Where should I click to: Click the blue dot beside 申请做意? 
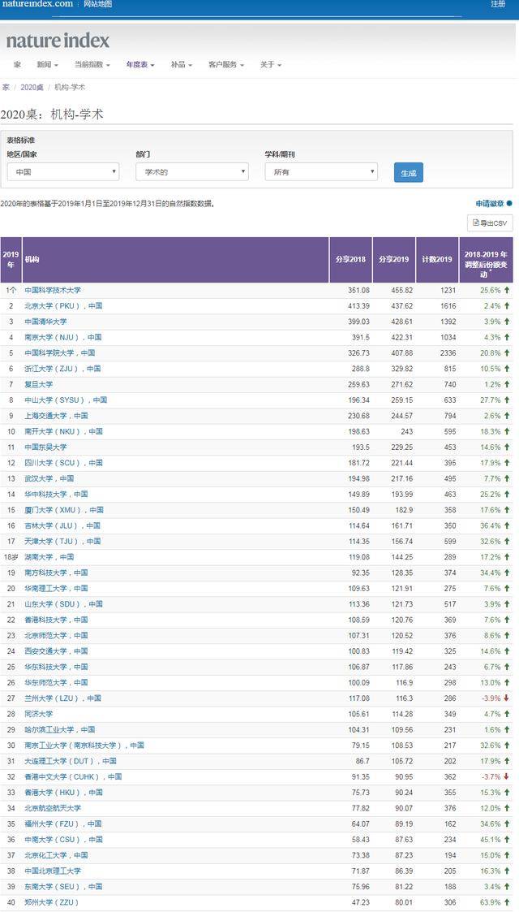pyautogui.click(x=509, y=204)
